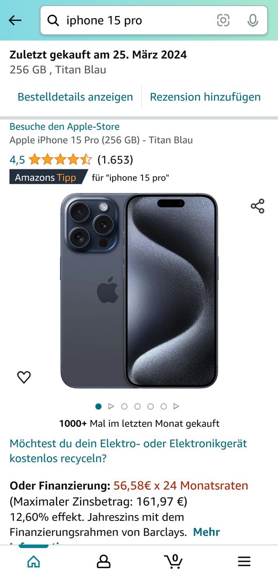
Task: Tap the share icon beside product image
Action: 258,206
